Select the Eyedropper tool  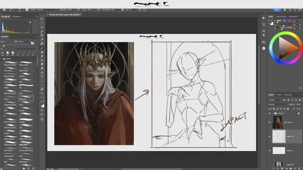(42, 39)
